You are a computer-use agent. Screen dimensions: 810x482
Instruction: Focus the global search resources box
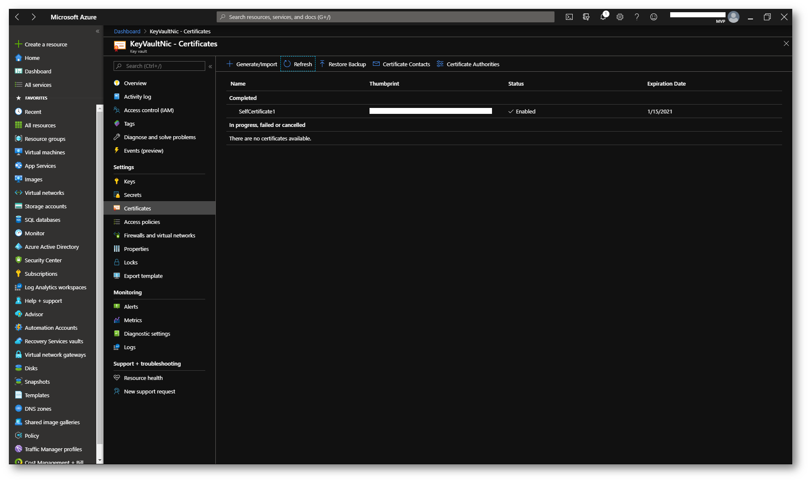(386, 17)
